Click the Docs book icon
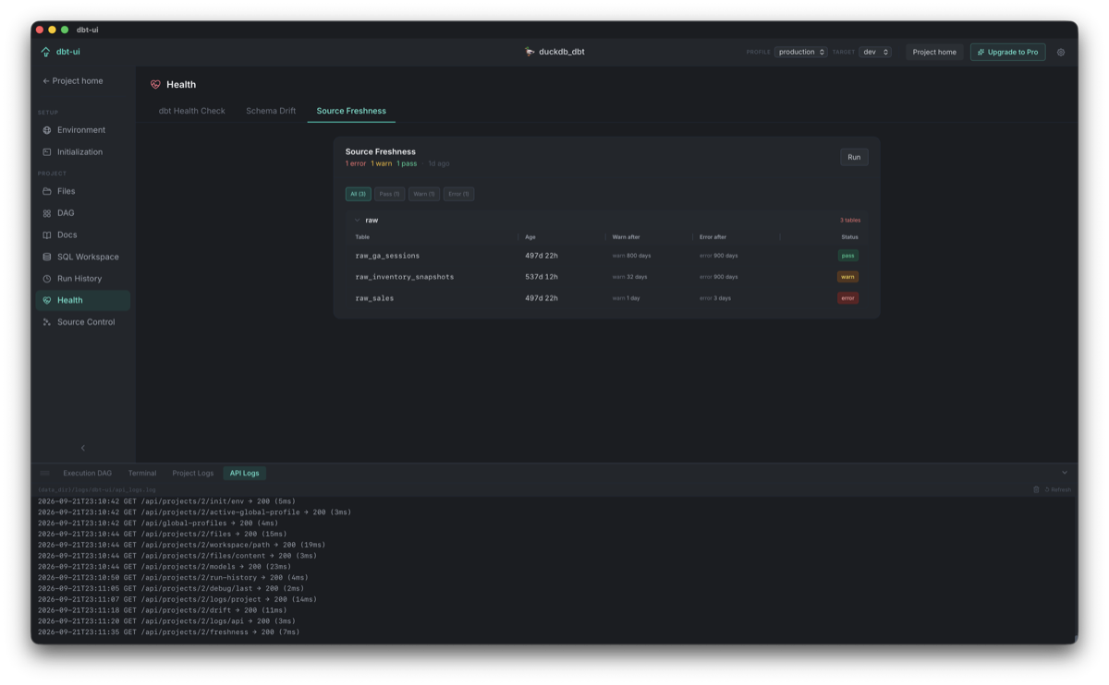 click(x=47, y=235)
